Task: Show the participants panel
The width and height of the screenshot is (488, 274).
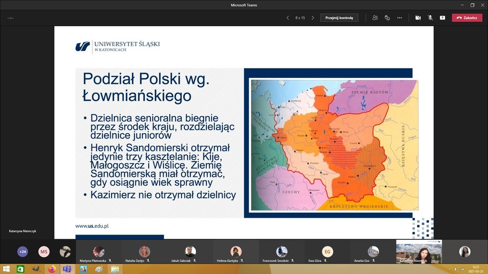Action: tap(375, 18)
